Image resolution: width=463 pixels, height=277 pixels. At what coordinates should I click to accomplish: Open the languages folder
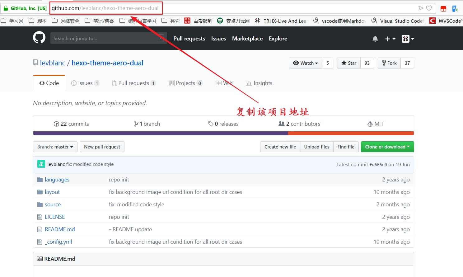(x=57, y=180)
